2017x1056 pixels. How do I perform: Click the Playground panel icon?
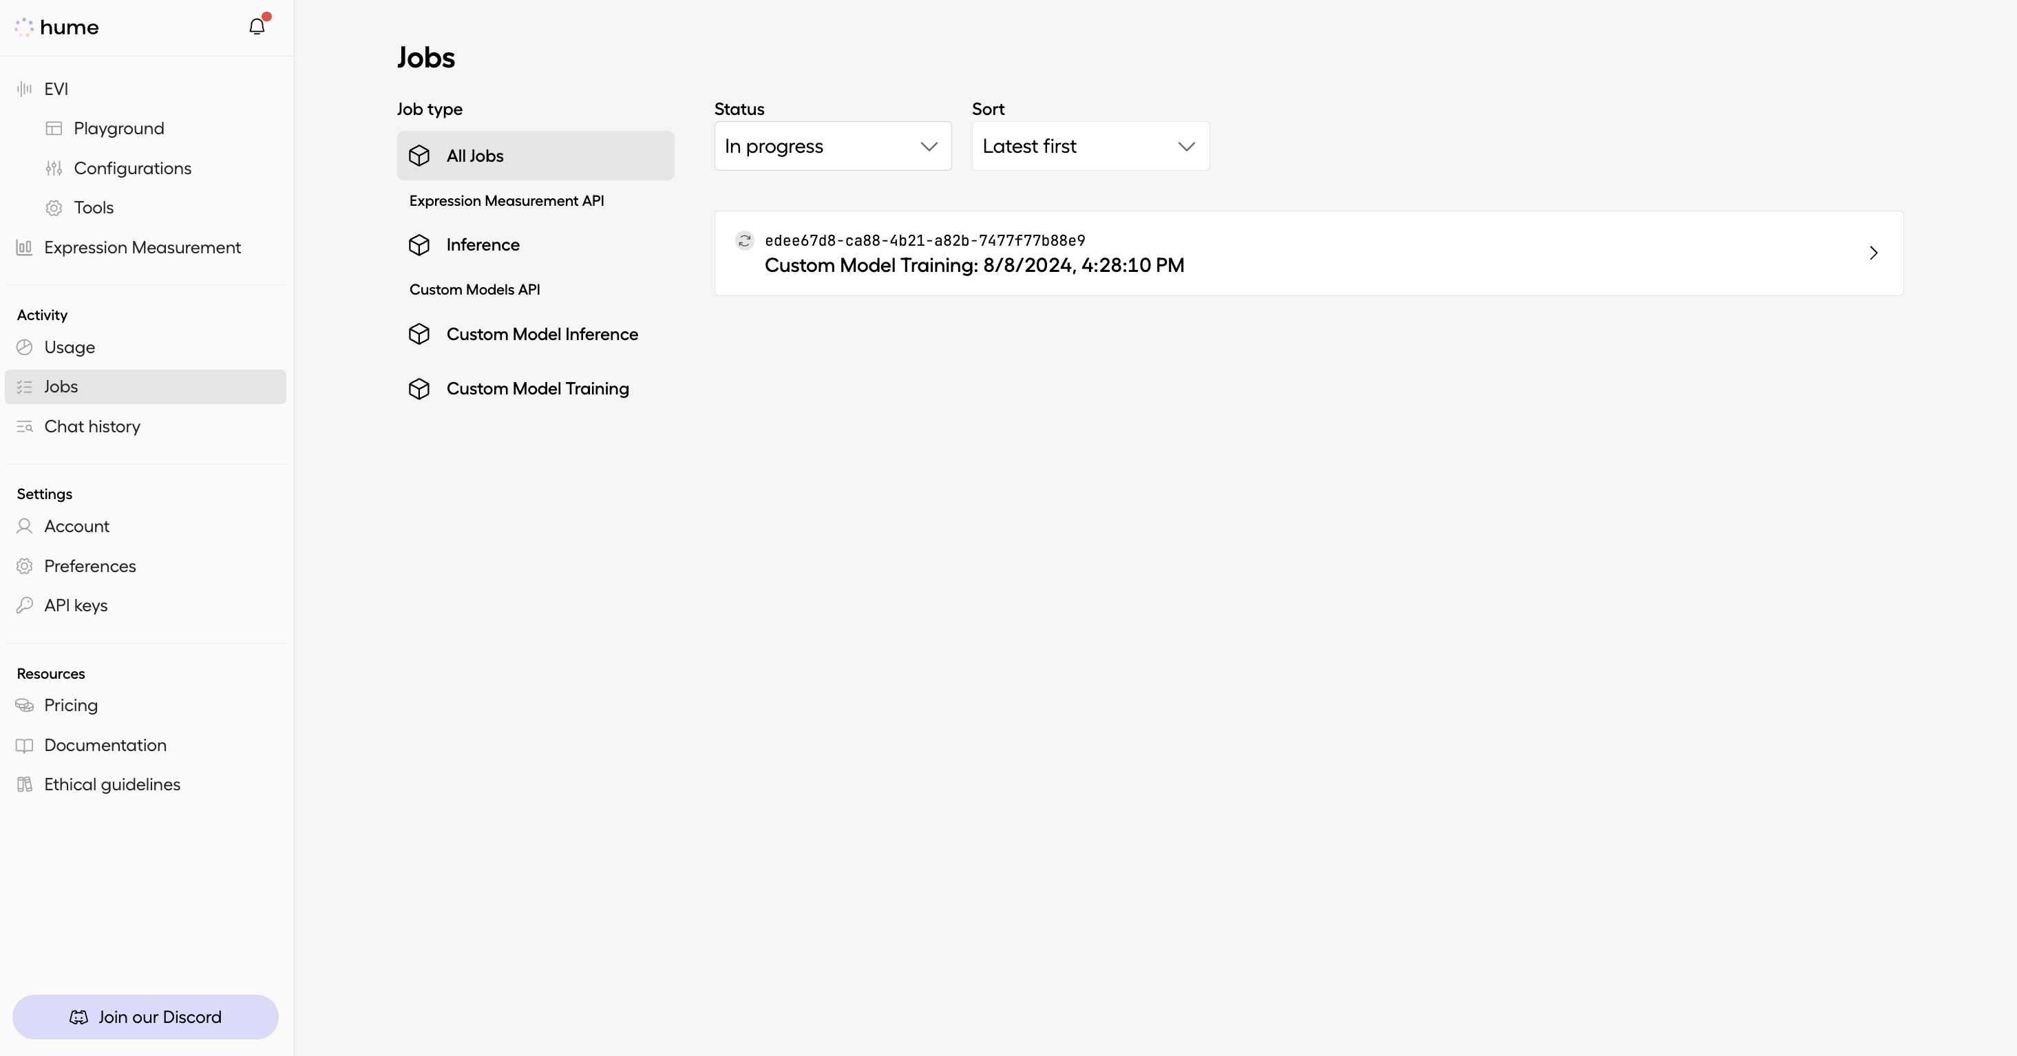[x=53, y=127]
